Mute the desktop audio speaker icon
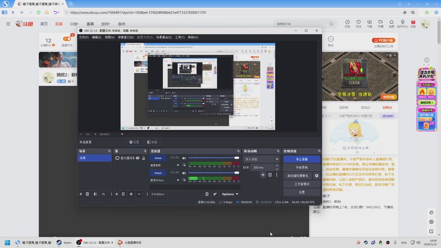This screenshot has width=441, height=248. tap(184, 158)
